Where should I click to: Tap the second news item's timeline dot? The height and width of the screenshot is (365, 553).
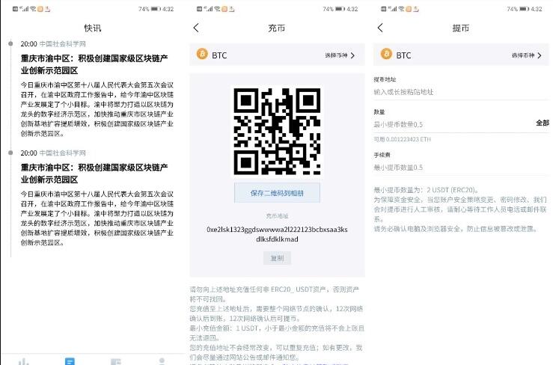[10, 153]
